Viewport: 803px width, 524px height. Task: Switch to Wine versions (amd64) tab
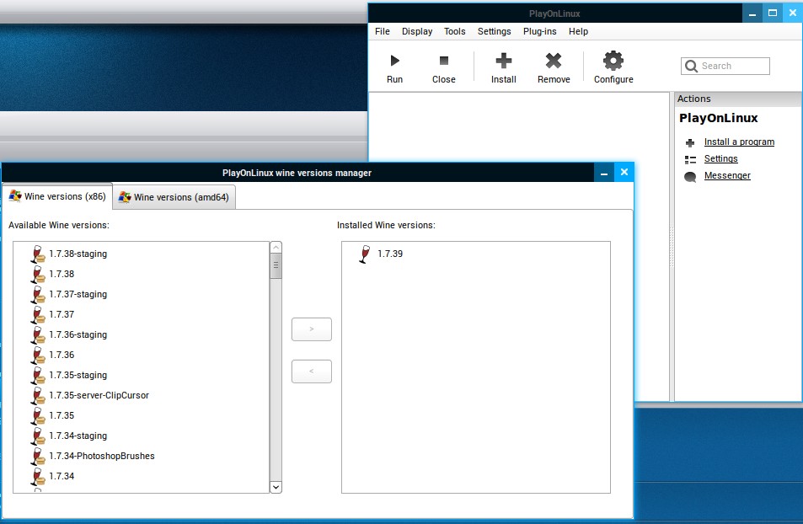(175, 197)
